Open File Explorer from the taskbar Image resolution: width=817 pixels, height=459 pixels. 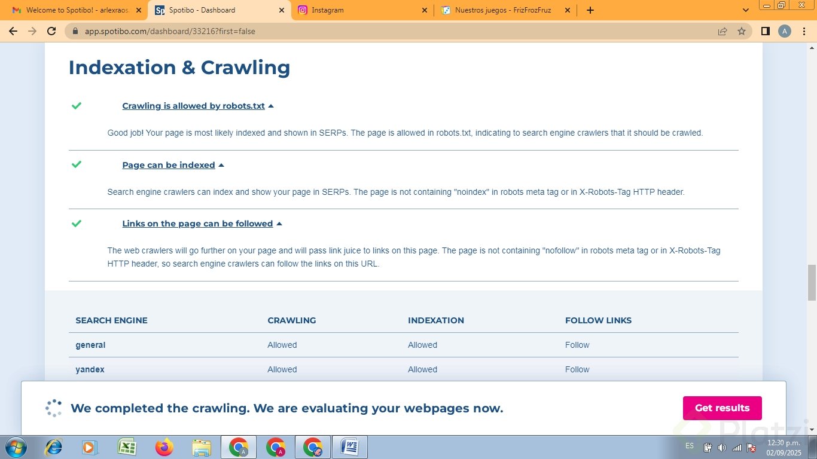tap(202, 447)
